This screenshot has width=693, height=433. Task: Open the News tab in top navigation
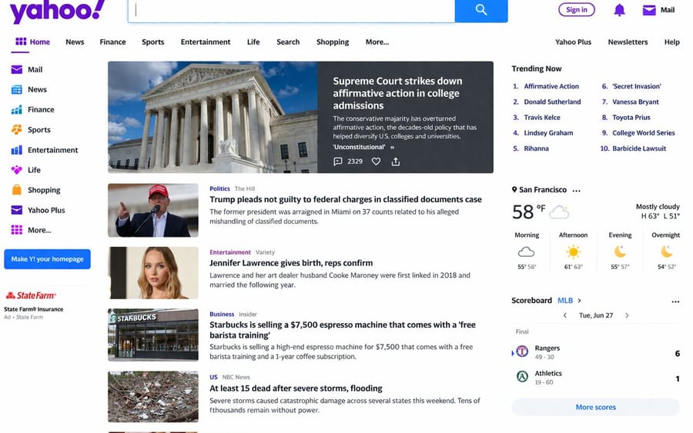(x=75, y=42)
